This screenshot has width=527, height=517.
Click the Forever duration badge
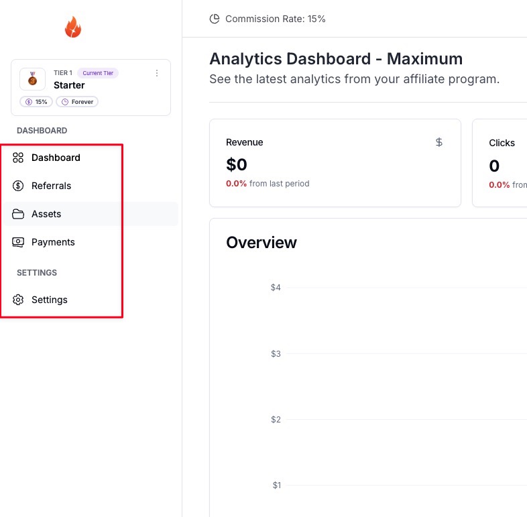click(77, 102)
